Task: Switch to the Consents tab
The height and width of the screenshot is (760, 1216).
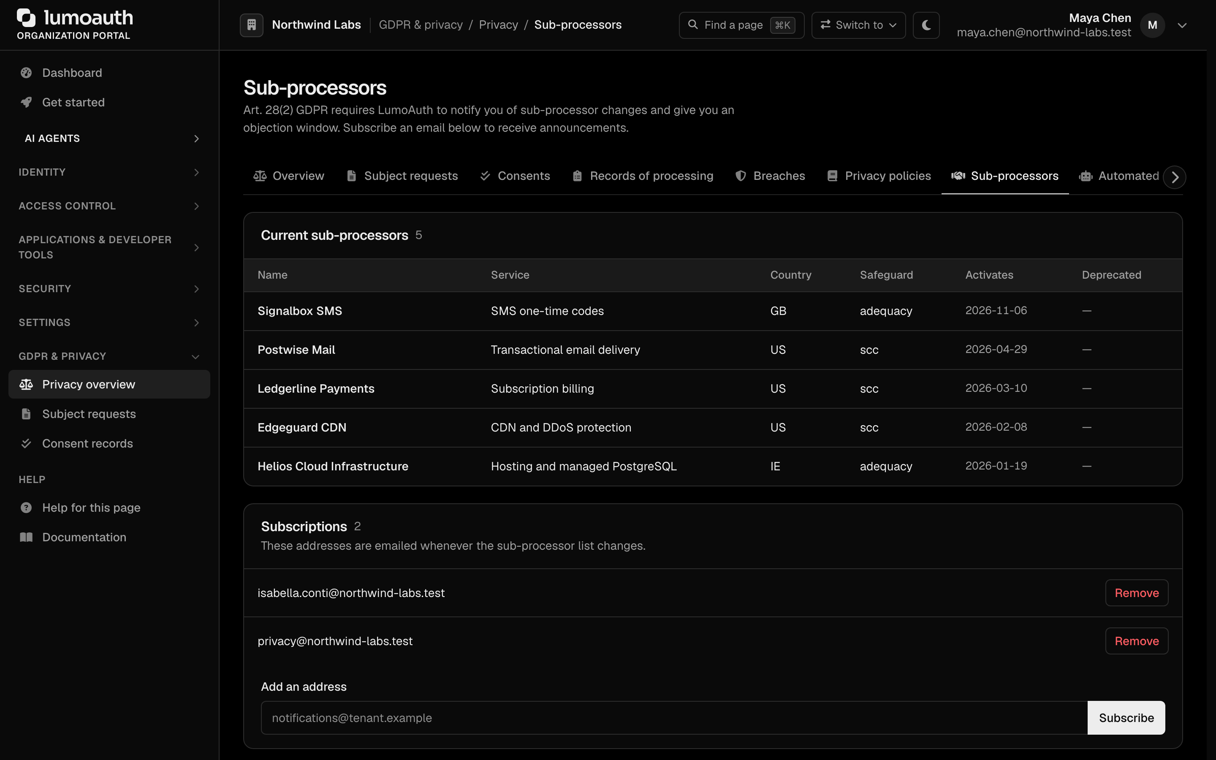Action: [515, 176]
